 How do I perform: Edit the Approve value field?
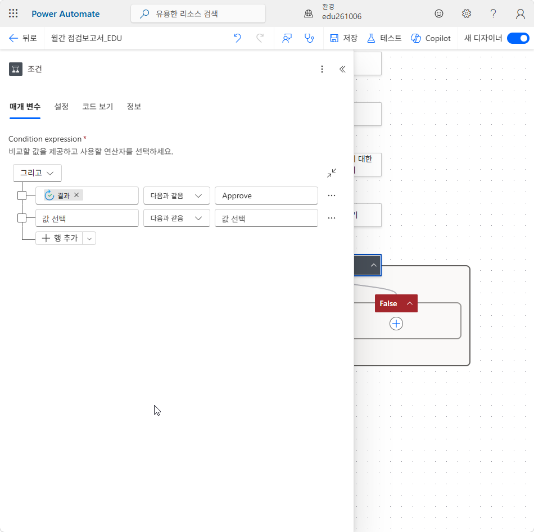(266, 195)
